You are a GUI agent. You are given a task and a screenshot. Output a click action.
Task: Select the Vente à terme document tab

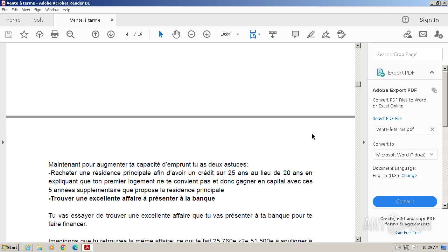85,20
